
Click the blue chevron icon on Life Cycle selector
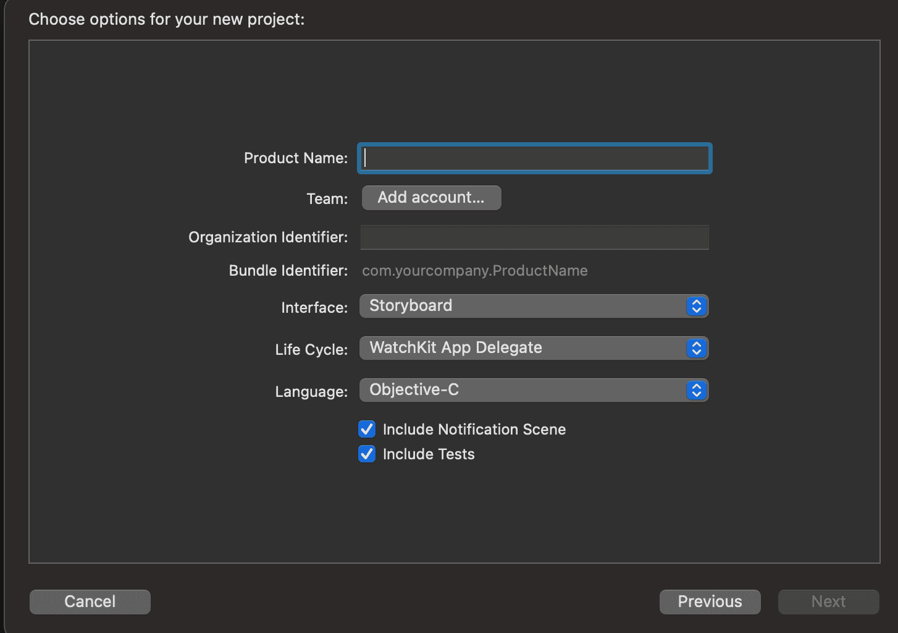coord(696,349)
